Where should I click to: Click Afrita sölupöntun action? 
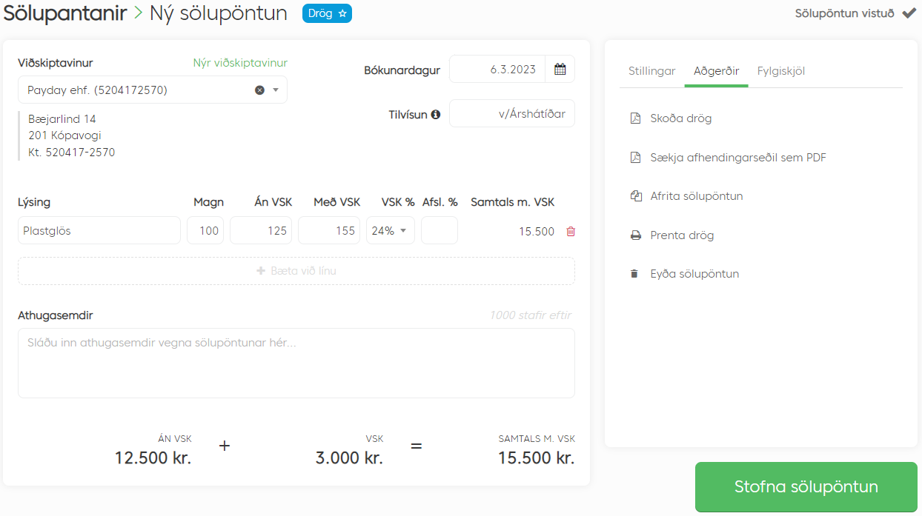click(x=697, y=196)
